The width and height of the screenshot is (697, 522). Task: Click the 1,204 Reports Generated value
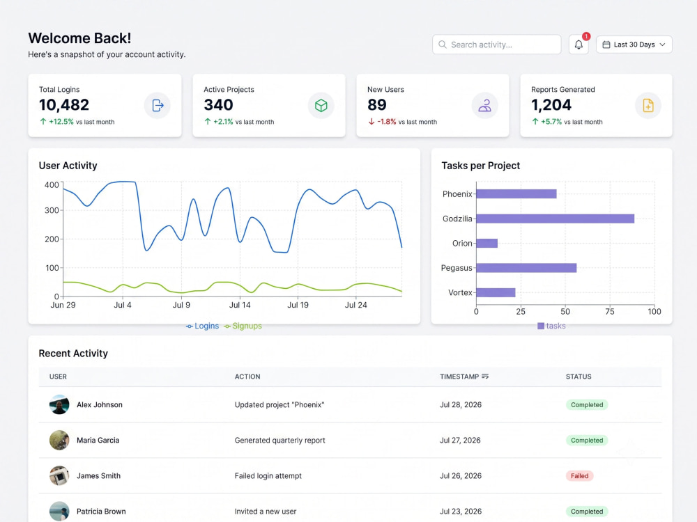551,105
